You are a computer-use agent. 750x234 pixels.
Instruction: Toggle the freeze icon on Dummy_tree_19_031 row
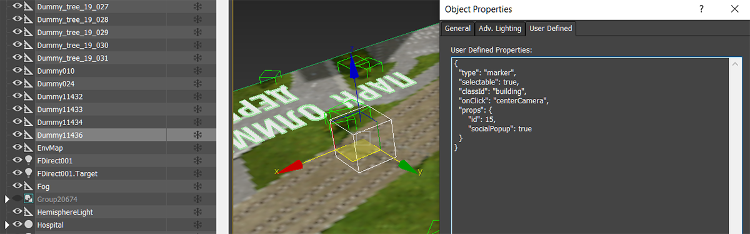coord(197,58)
